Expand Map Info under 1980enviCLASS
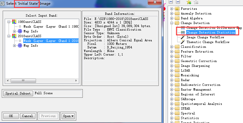Image resolution: width=243 pixels, height=123 pixels. click(14, 31)
